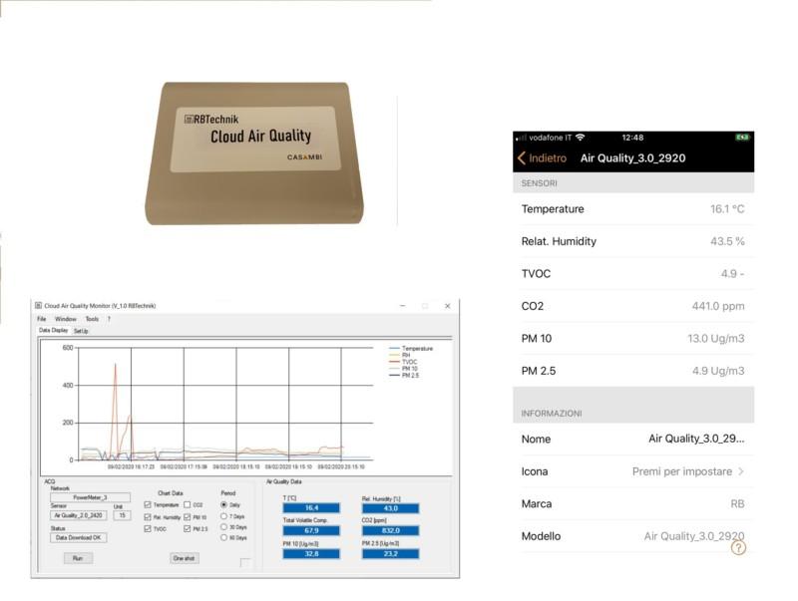This screenshot has height=601, width=798.
Task: Click the Temperature entry in chart legend
Action: pyautogui.click(x=411, y=348)
